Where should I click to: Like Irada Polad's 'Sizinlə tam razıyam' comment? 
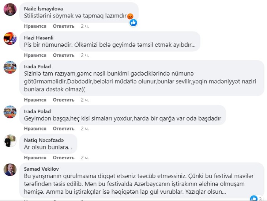pyautogui.click(x=35, y=100)
